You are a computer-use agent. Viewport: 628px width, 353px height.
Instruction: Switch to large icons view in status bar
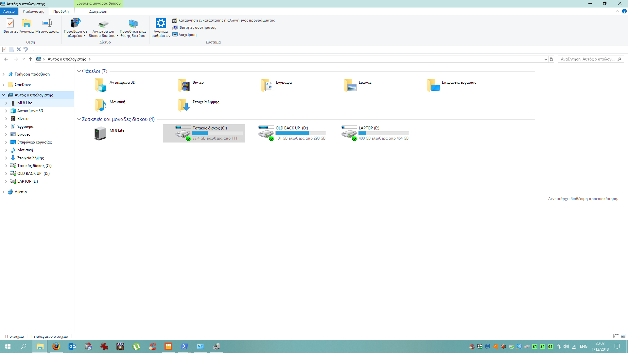coord(623,336)
